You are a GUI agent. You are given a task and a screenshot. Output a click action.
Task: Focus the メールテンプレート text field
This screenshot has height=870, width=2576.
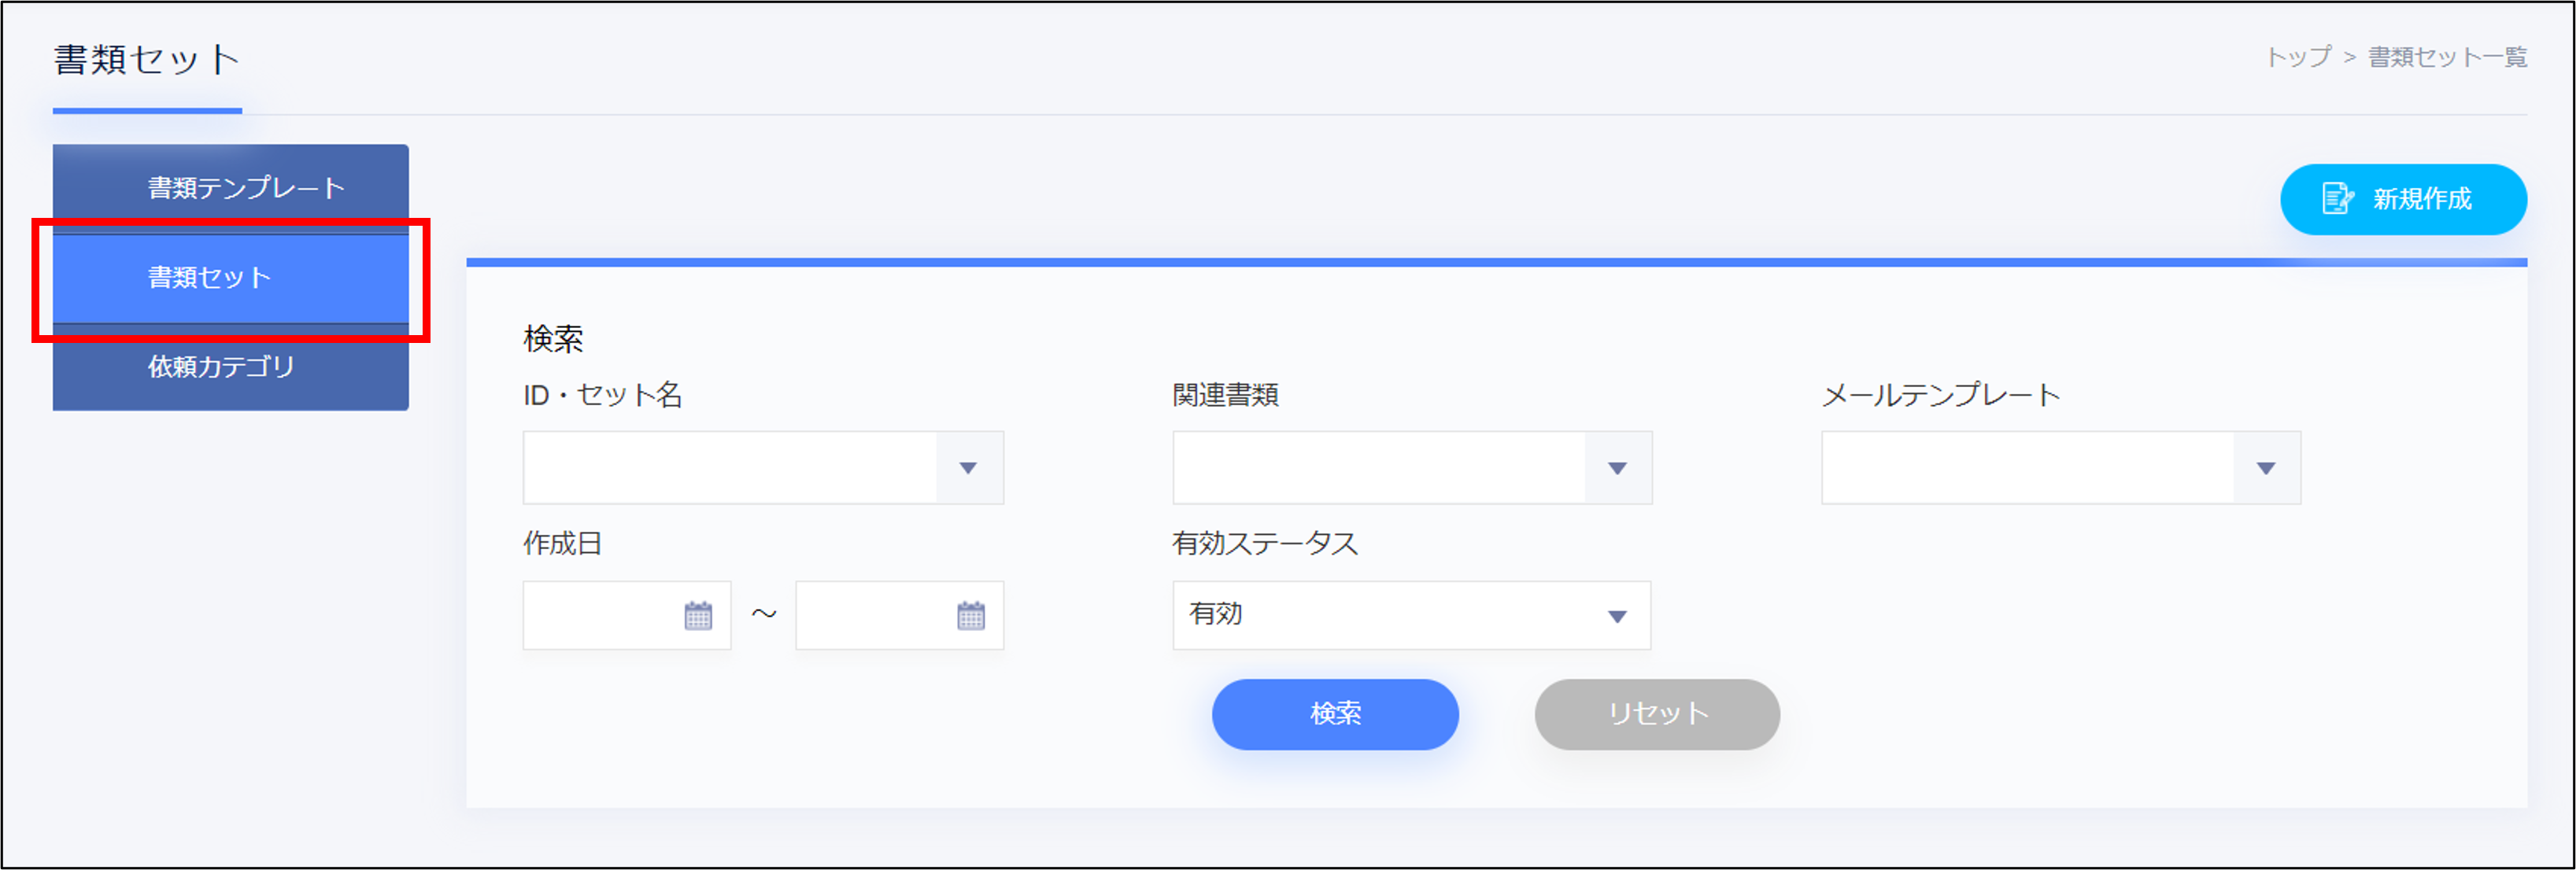(2028, 468)
